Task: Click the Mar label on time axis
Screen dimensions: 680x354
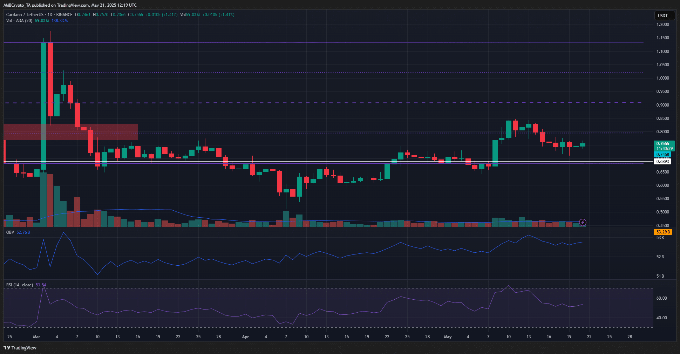Action: point(36,337)
